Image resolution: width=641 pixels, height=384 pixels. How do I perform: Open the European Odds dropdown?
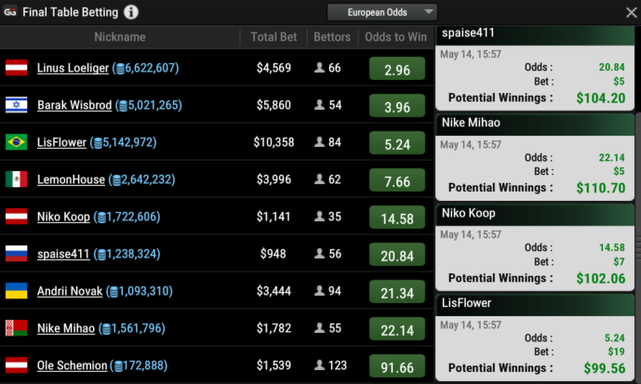pos(381,12)
